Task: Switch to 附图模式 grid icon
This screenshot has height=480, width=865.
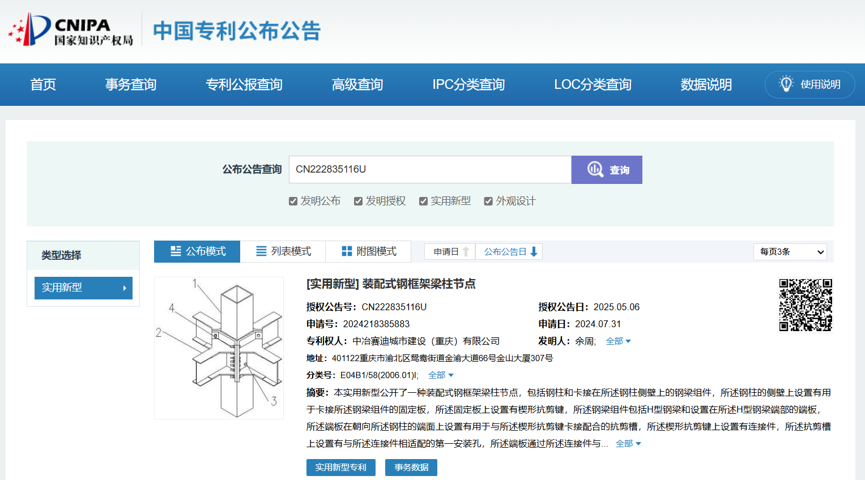Action: 347,251
